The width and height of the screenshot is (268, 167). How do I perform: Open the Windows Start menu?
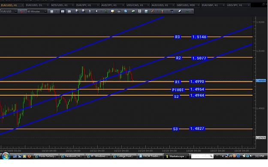coord(6,156)
